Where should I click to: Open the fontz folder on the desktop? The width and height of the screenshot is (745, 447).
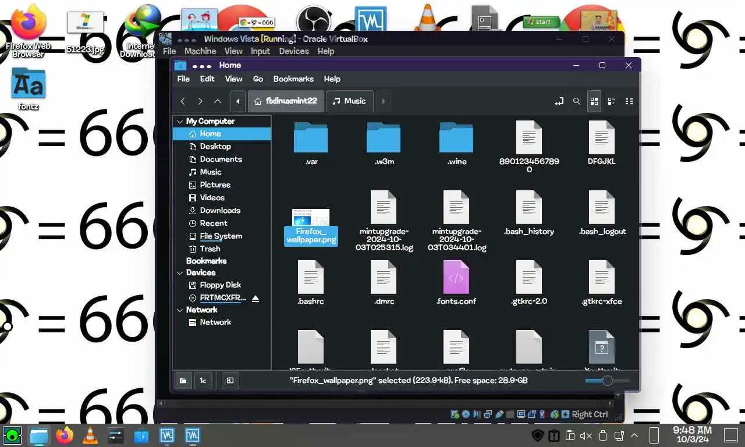[x=28, y=90]
